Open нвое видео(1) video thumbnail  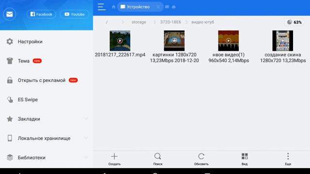click(228, 41)
